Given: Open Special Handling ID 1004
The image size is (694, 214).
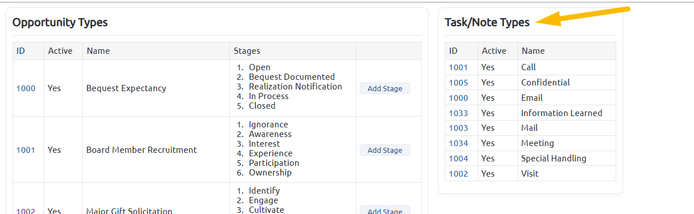Looking at the screenshot, I should point(459,159).
